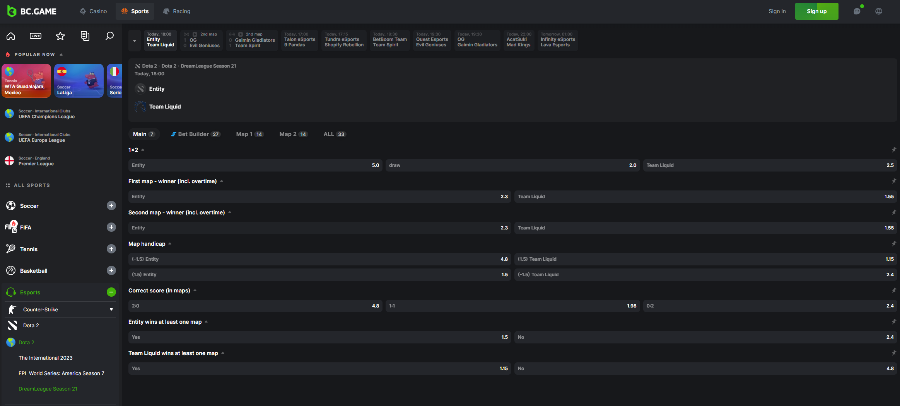Select the Main markets tab

click(x=144, y=134)
